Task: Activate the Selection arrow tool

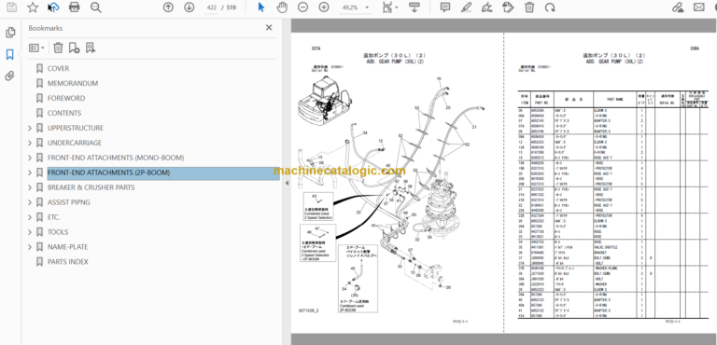Action: point(261,7)
